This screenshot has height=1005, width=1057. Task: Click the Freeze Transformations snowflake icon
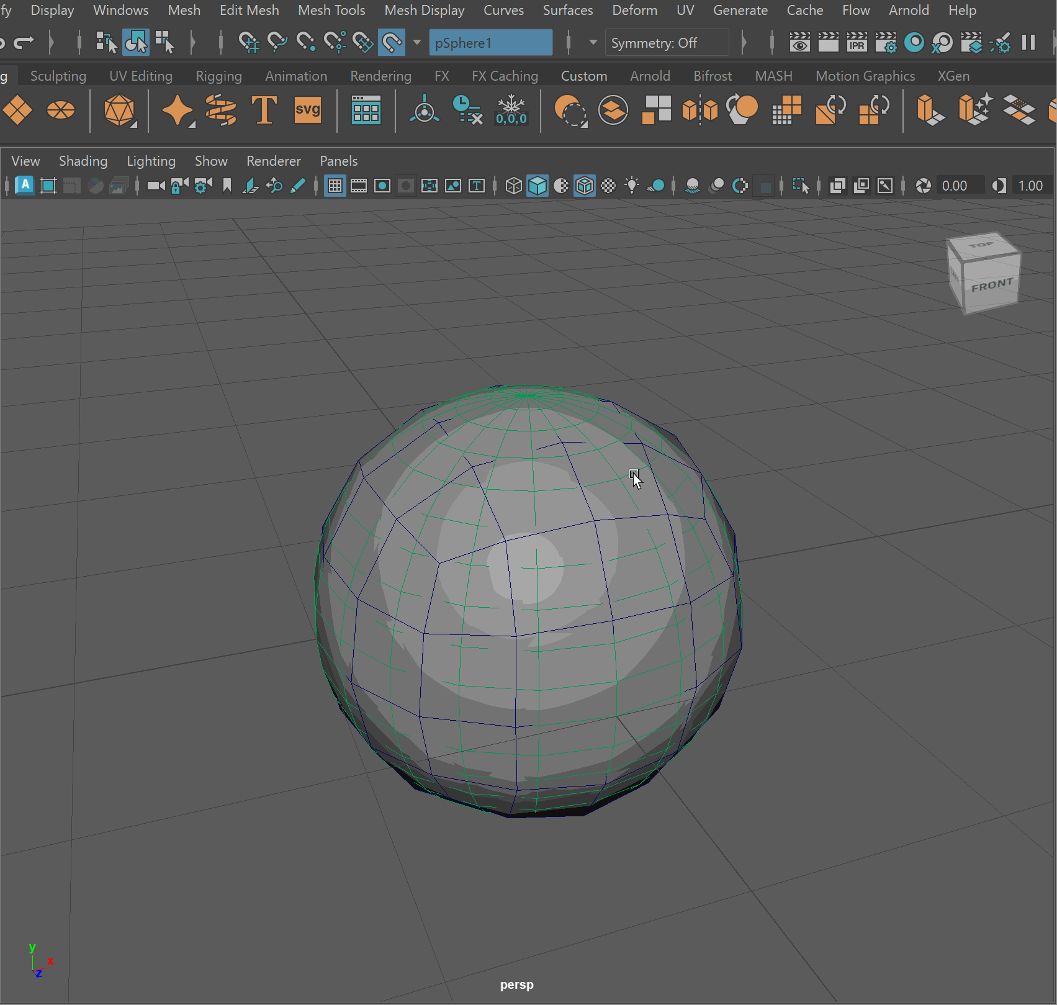511,110
